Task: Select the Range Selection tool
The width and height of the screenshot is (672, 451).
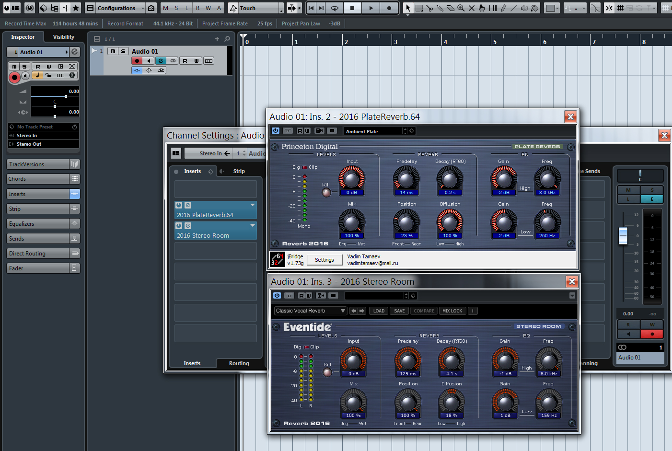Action: click(x=419, y=8)
